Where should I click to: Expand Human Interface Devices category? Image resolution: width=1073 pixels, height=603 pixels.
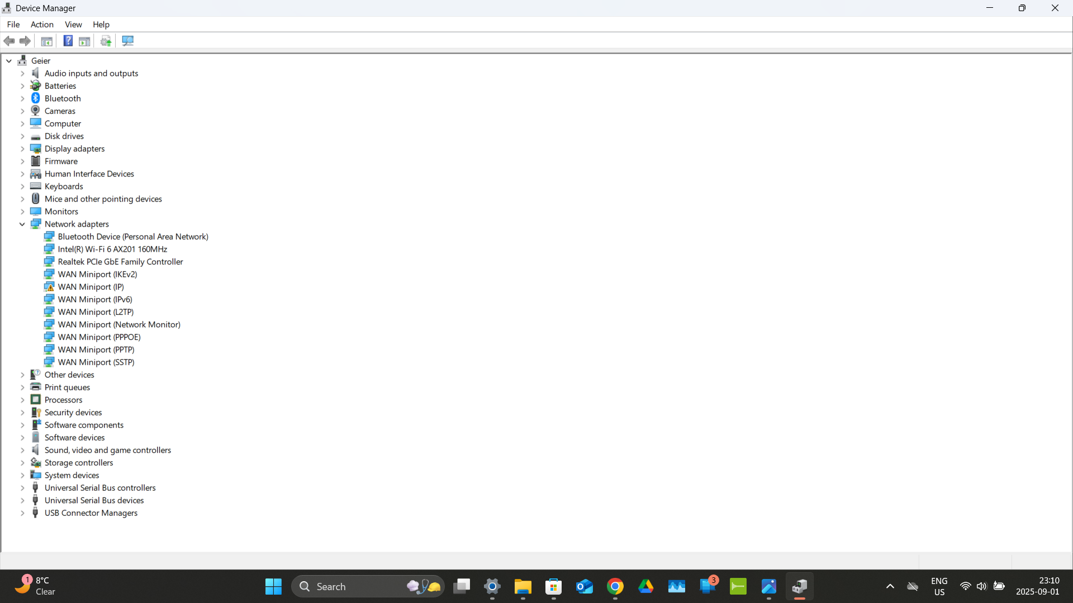[22, 174]
